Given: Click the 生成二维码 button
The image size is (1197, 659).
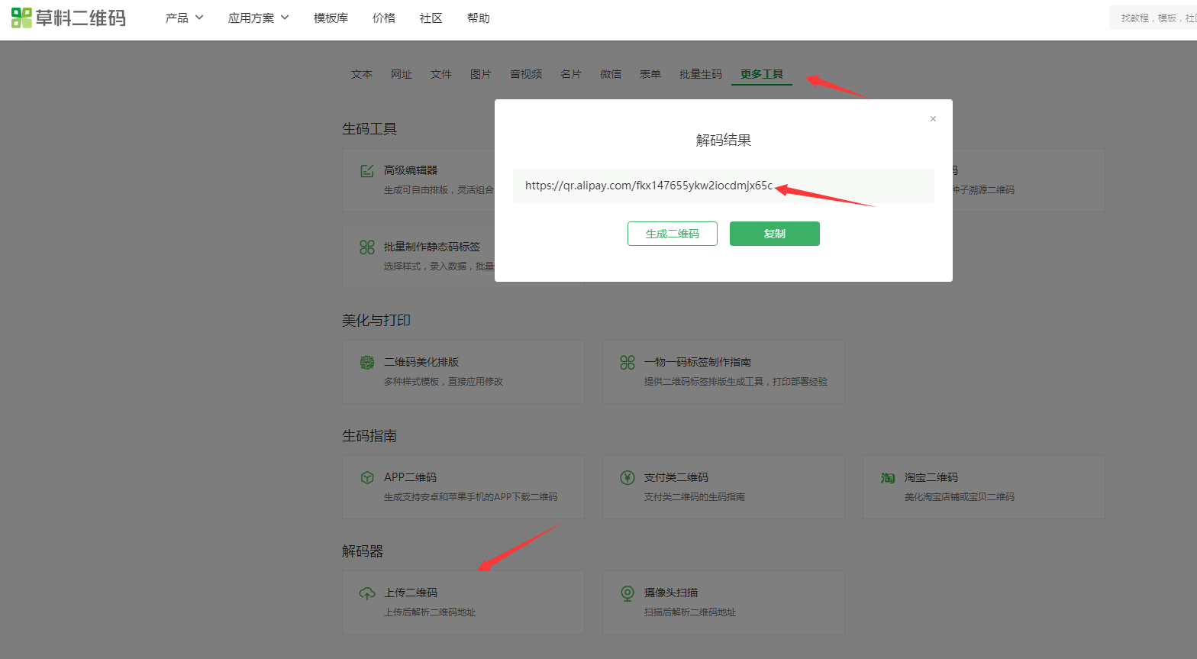Looking at the screenshot, I should (672, 234).
